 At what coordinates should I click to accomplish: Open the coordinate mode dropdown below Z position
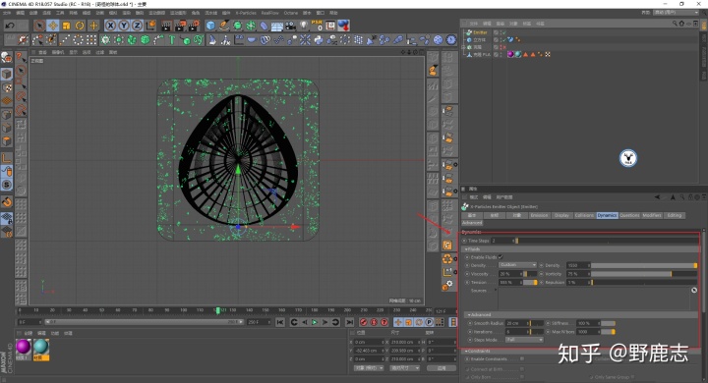click(369, 368)
